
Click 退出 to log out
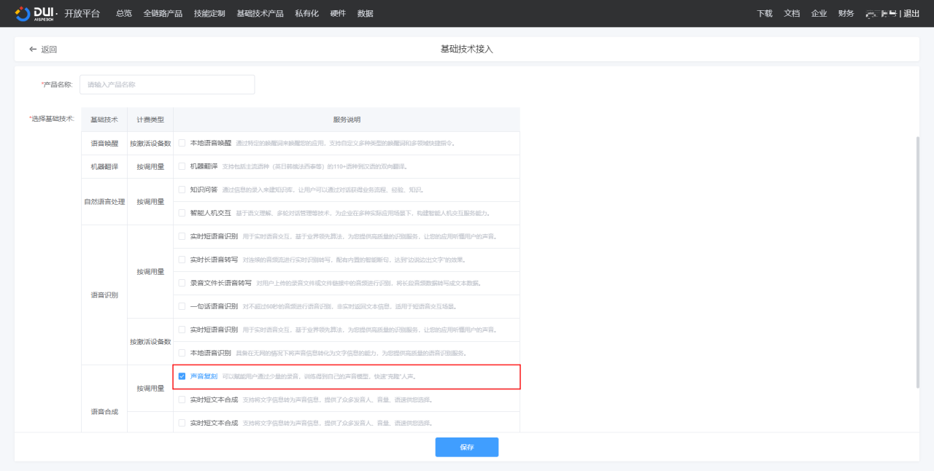coord(911,13)
